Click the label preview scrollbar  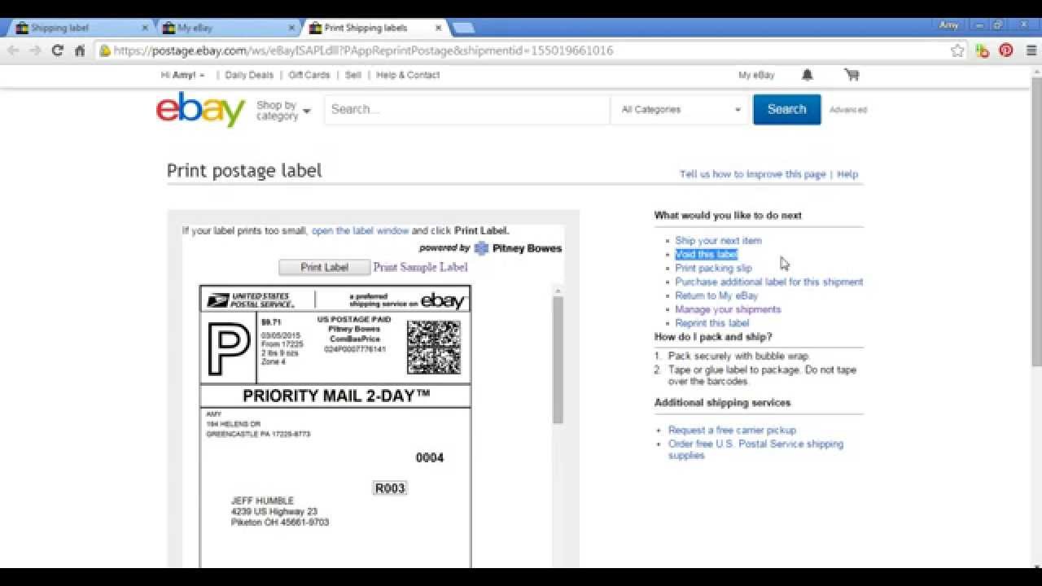click(558, 359)
